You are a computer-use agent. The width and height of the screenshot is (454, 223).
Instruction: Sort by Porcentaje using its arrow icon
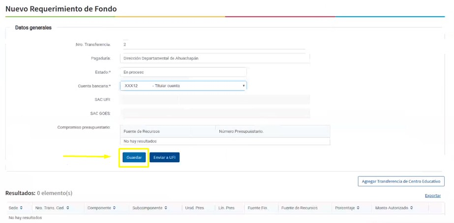(x=358, y=208)
